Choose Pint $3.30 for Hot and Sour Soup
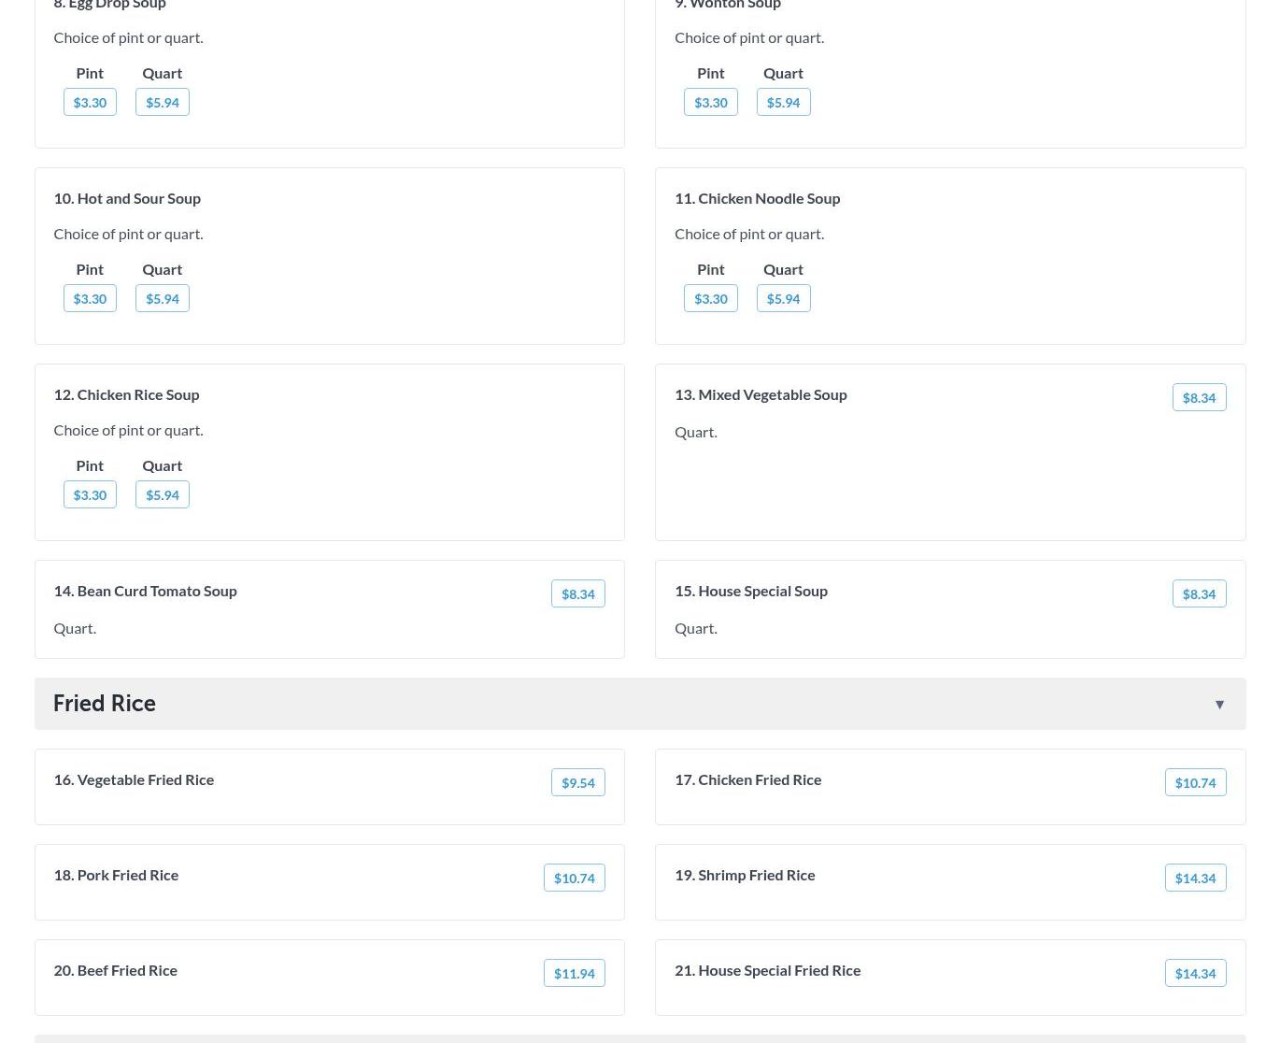 click(x=90, y=298)
